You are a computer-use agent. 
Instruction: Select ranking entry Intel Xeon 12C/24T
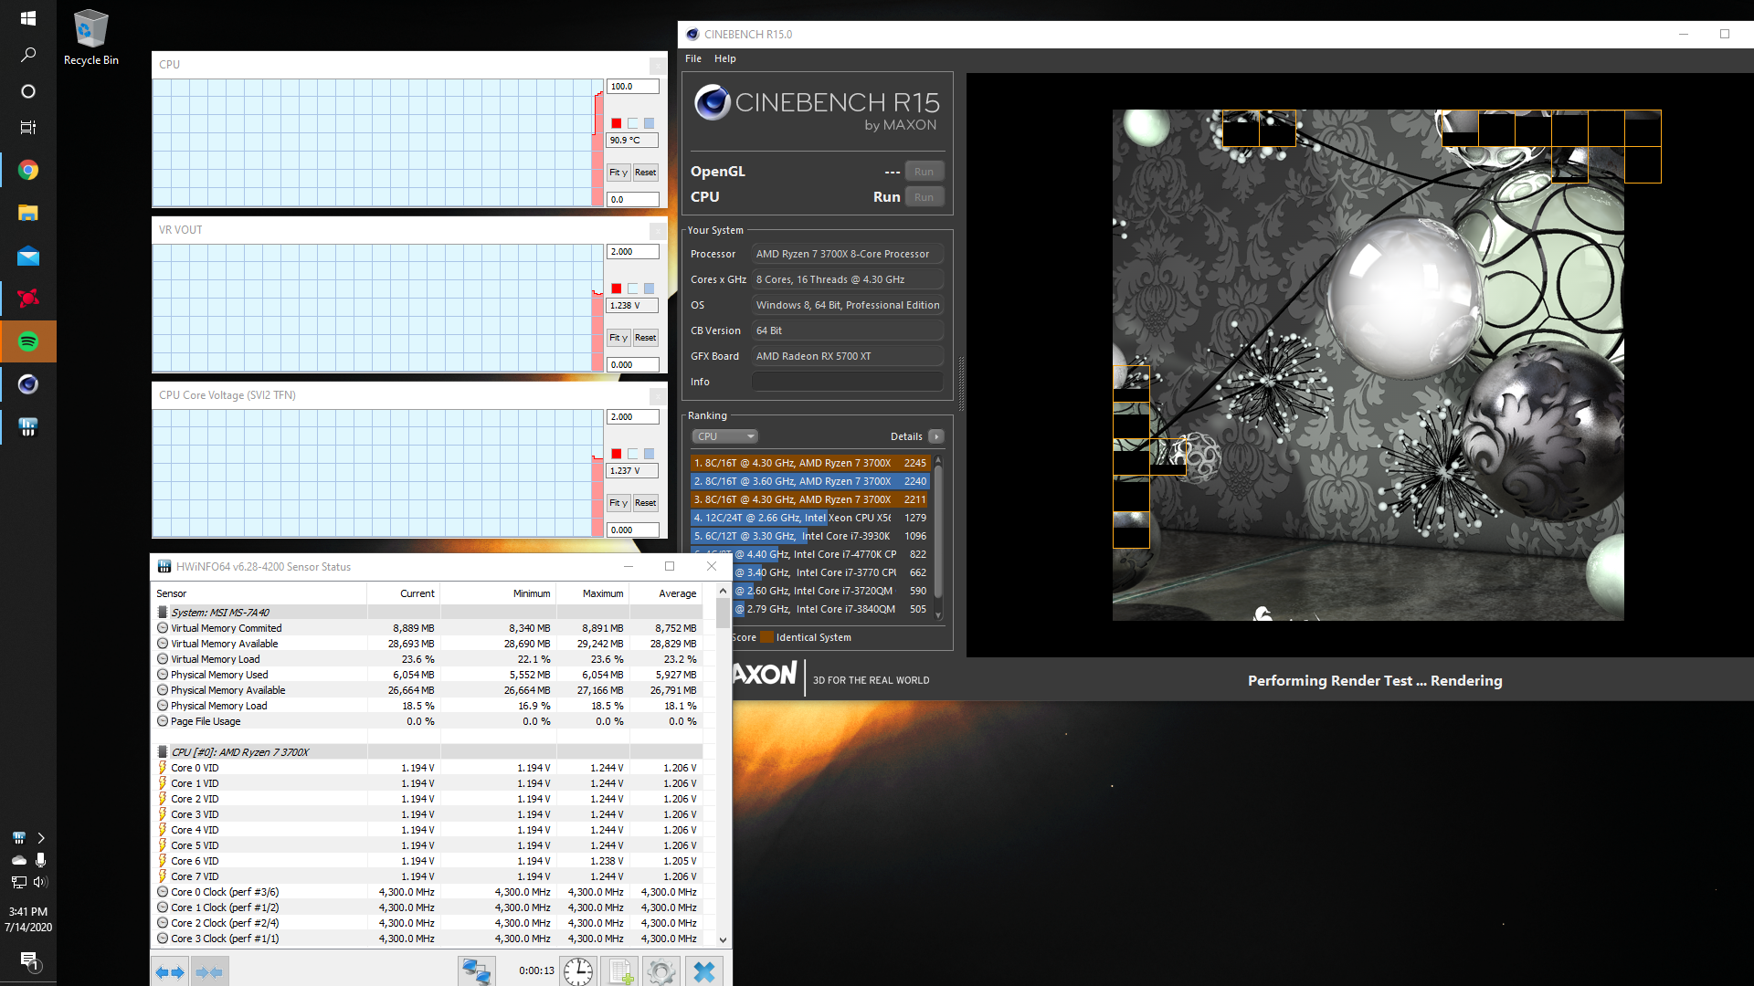tap(810, 518)
